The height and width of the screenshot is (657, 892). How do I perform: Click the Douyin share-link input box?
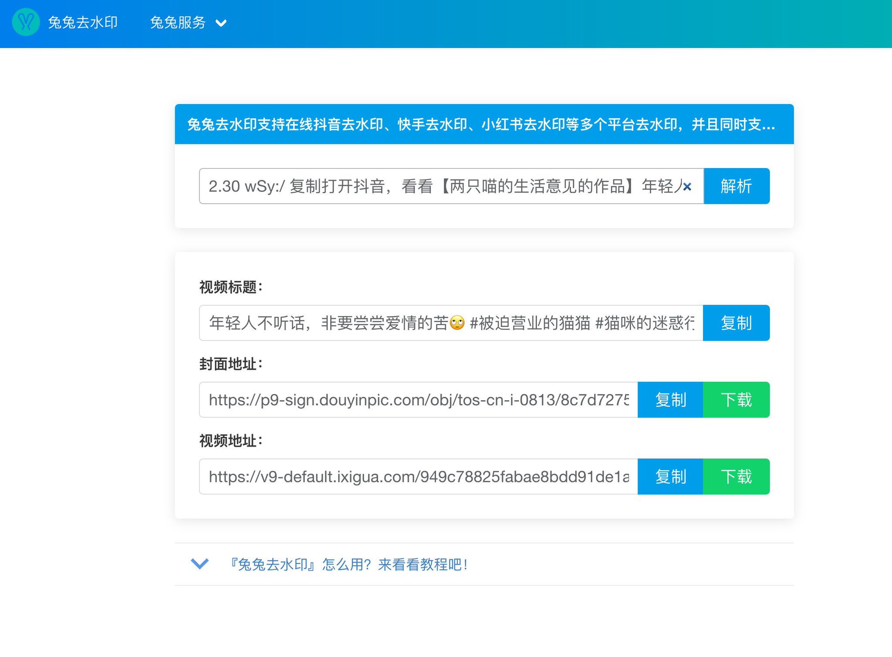point(436,186)
